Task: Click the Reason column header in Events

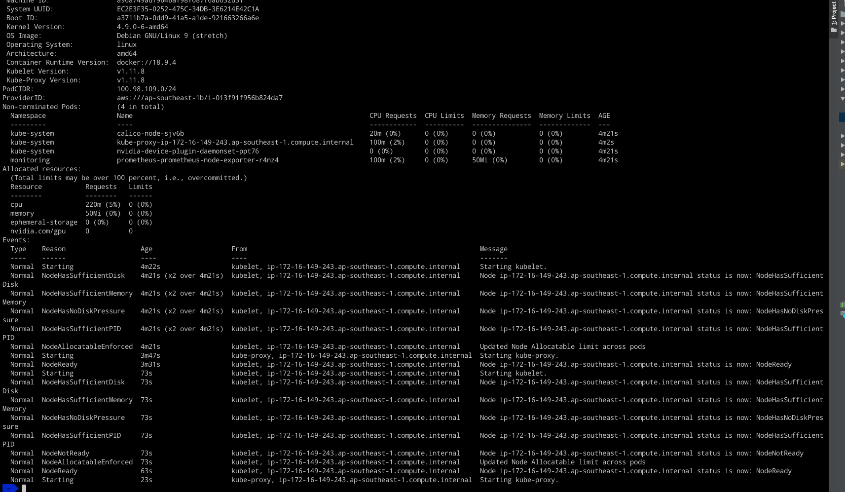Action: pyautogui.click(x=54, y=249)
